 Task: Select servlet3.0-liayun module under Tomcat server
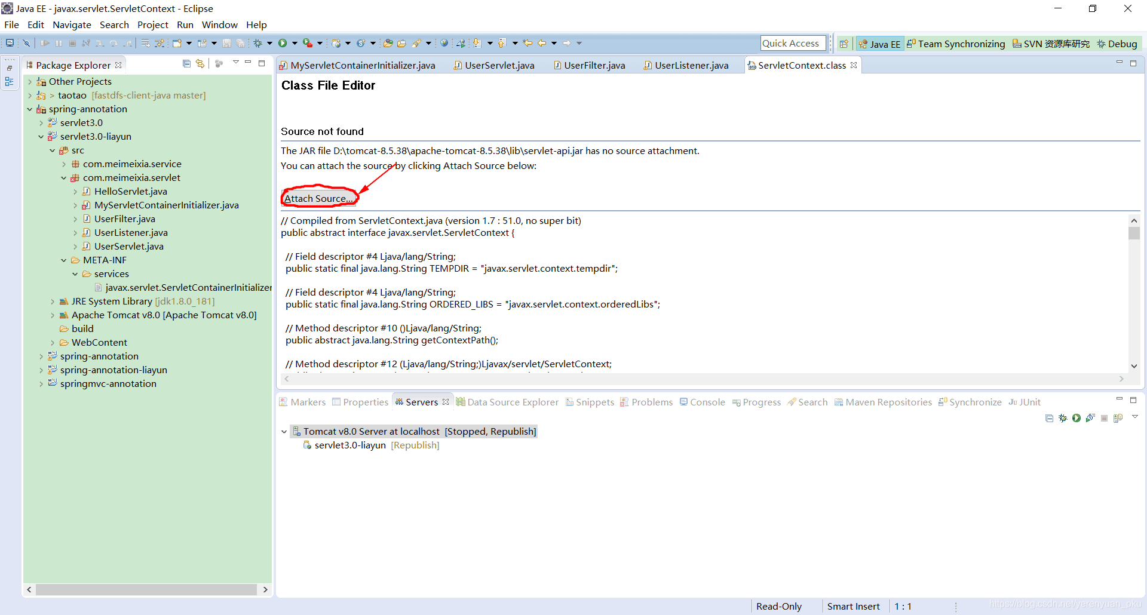371,445
